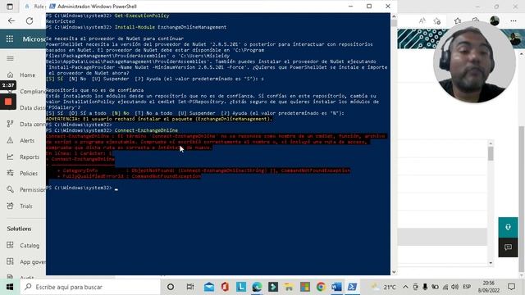
Task: Open Cortana from the taskbar
Action: tap(171, 287)
